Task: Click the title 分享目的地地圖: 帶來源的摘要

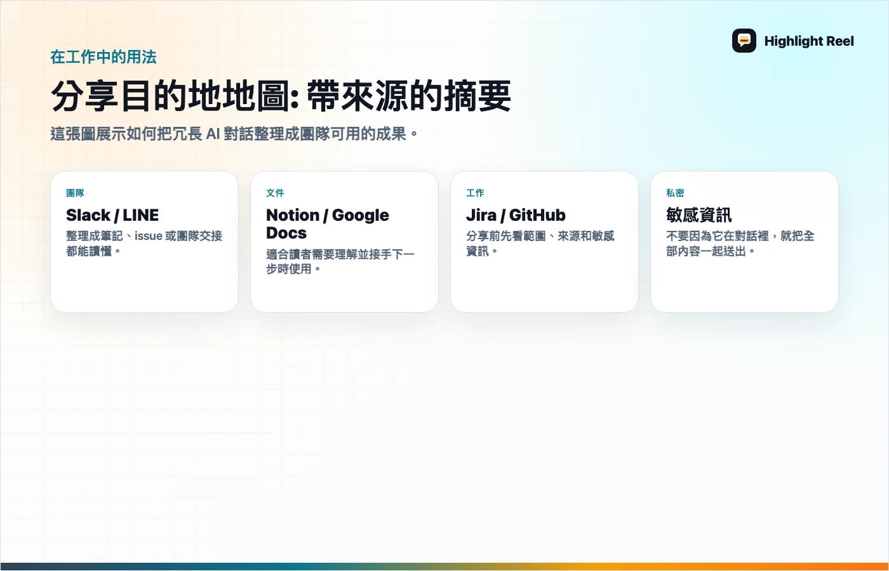Action: pyautogui.click(x=281, y=96)
